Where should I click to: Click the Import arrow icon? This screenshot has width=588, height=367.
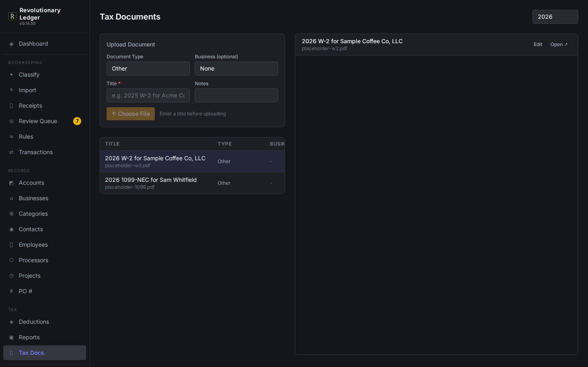click(11, 91)
